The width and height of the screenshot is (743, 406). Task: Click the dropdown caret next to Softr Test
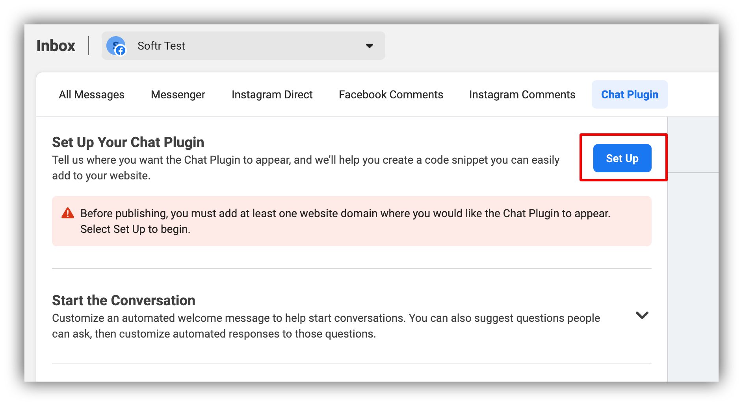pos(369,46)
